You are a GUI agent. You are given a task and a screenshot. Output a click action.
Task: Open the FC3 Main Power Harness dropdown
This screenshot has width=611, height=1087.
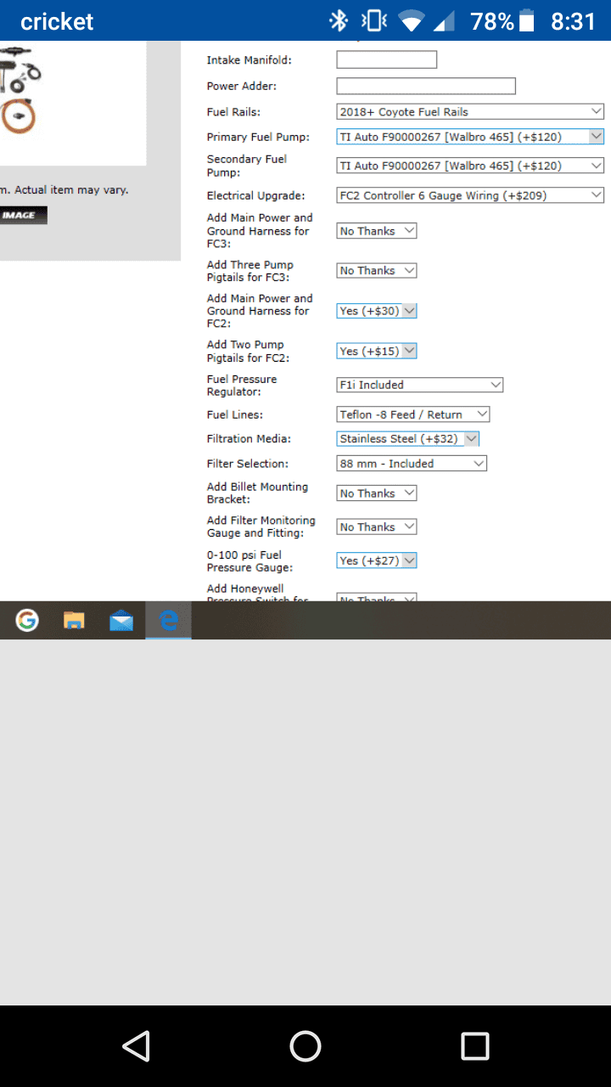(x=377, y=231)
